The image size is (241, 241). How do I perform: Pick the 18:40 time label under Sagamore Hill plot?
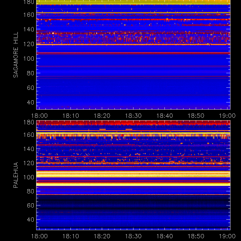coord(164,116)
